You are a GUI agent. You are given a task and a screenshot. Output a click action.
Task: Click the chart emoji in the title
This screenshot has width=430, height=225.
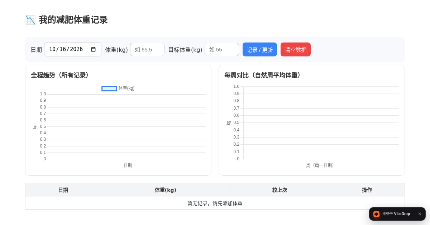click(x=30, y=20)
